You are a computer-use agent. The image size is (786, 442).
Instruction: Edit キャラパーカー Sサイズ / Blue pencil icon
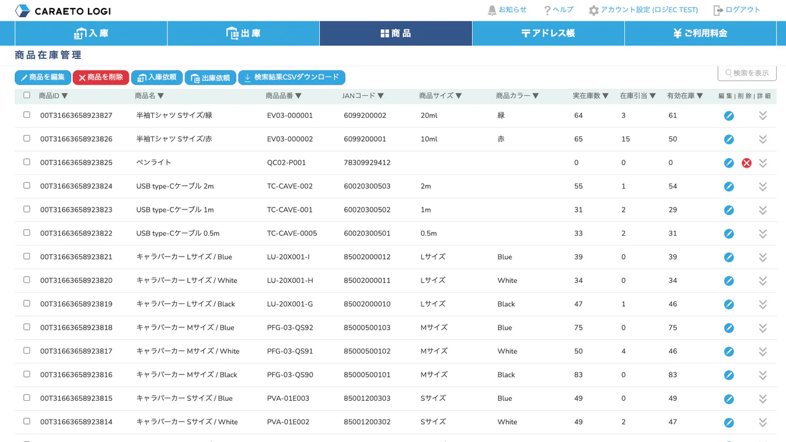click(x=729, y=398)
